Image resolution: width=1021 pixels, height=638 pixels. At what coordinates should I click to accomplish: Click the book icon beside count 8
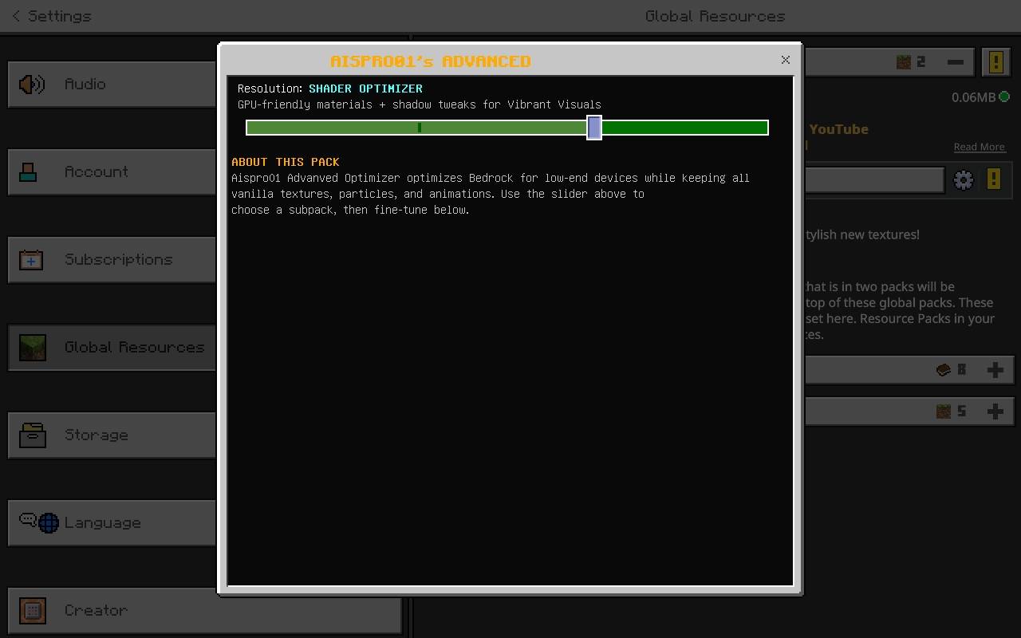tap(944, 369)
